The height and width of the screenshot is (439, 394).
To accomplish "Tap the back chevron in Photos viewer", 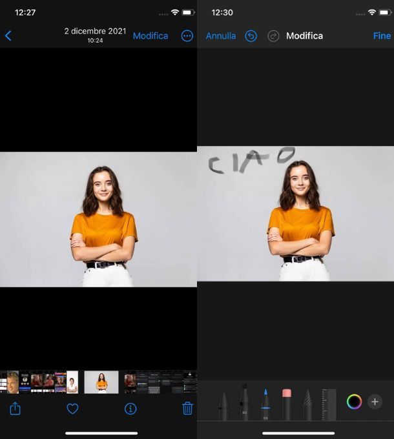I will point(8,36).
